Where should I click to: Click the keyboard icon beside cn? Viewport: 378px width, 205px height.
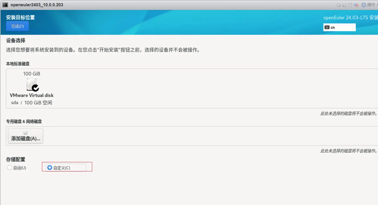pos(327,27)
